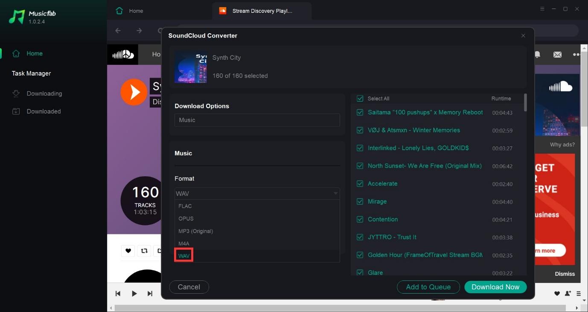Click the Why ads? link
This screenshot has width=588, height=312.
tap(562, 145)
